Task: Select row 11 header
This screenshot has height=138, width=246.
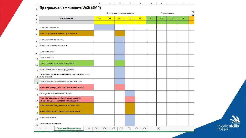Action: (x=37, y=63)
